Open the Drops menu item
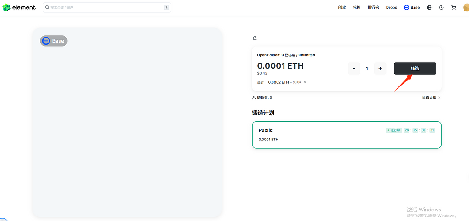Screen dimensions: 469x221 coord(392,7)
